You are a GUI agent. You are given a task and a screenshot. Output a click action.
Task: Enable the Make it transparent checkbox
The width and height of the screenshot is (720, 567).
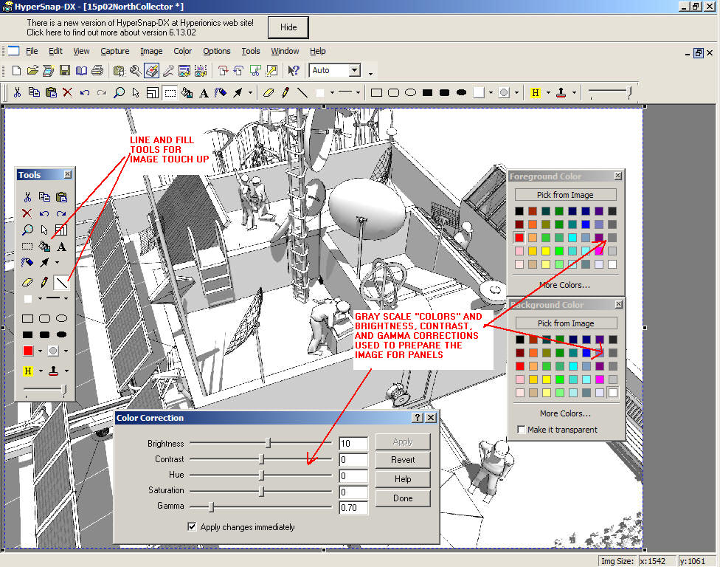click(521, 430)
